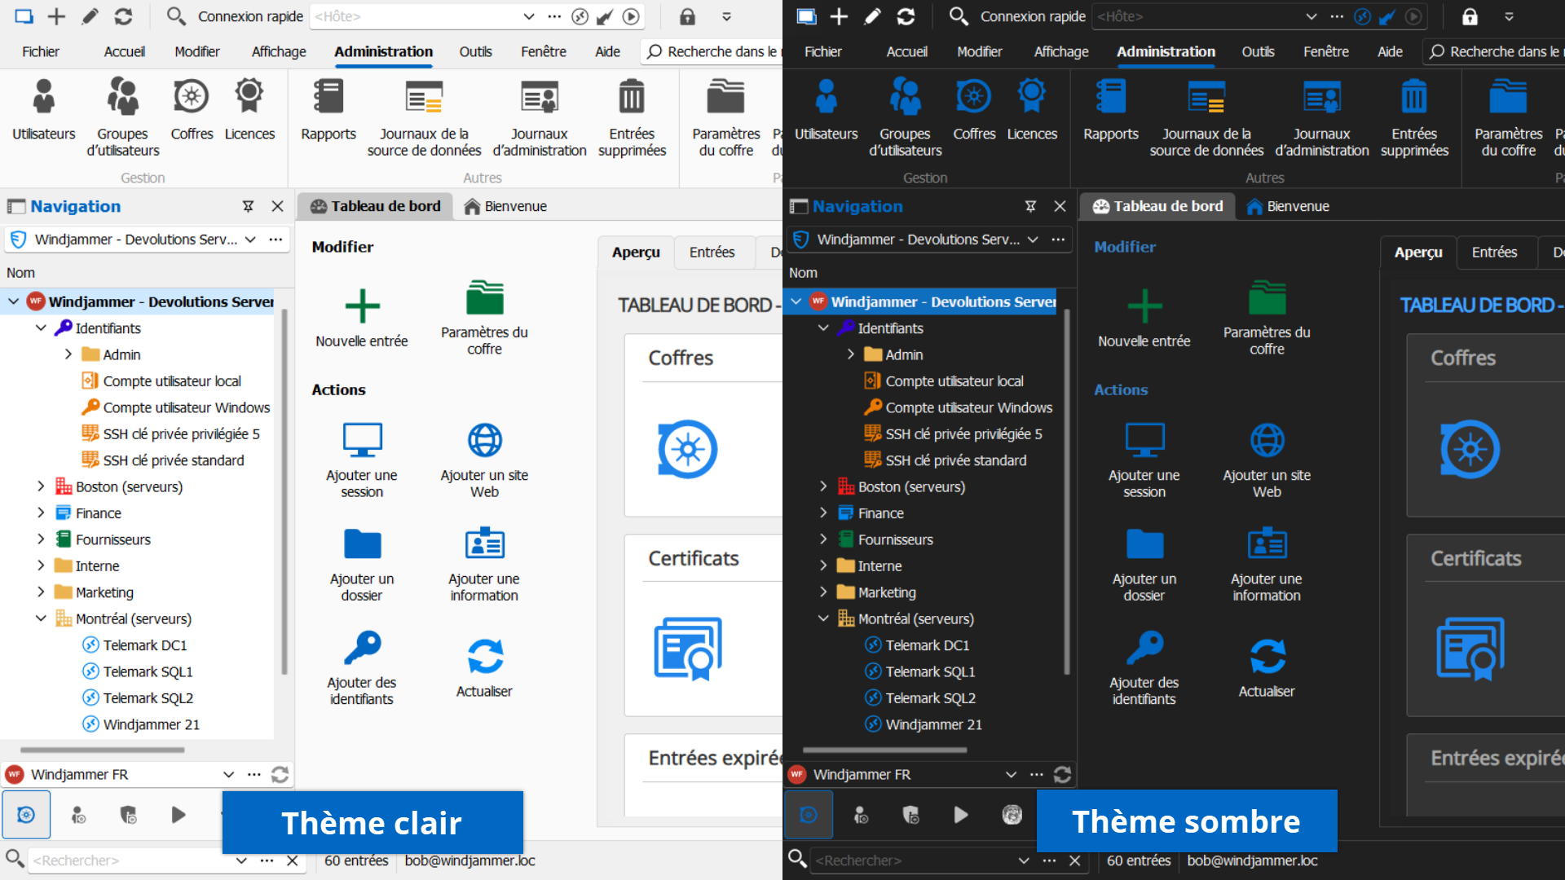The width and height of the screenshot is (1565, 880).
Task: Click Coffres ribbon icon in dark theme
Action: (974, 98)
